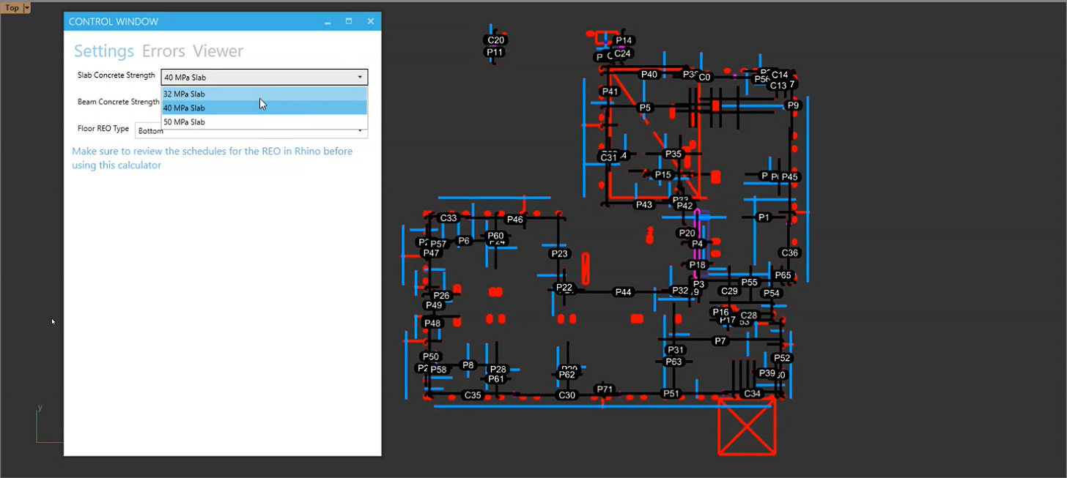Choose the 32 MPa Slab option
The height and width of the screenshot is (478, 1067).
pos(265,94)
